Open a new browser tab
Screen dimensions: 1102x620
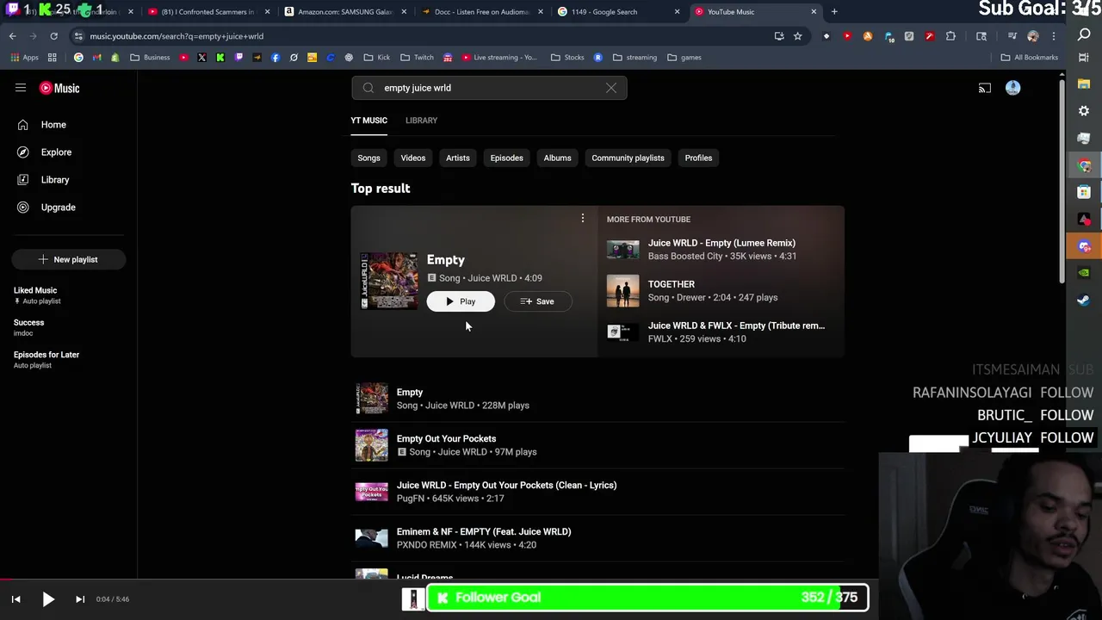[834, 12]
